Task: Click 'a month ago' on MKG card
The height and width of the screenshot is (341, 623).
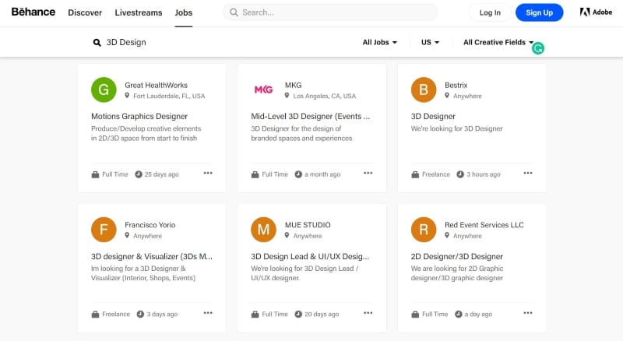Action: point(322,174)
